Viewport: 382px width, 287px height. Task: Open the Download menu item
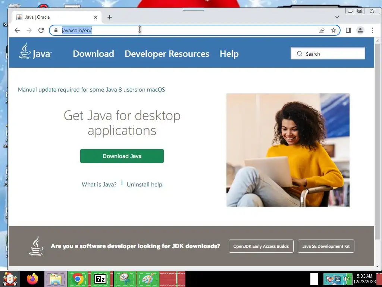click(x=93, y=54)
